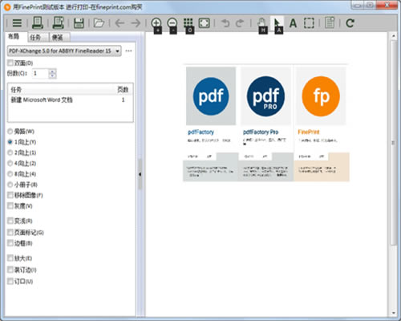Enable the 双面 duplex checkbox
The width and height of the screenshot is (401, 321).
(x=10, y=63)
